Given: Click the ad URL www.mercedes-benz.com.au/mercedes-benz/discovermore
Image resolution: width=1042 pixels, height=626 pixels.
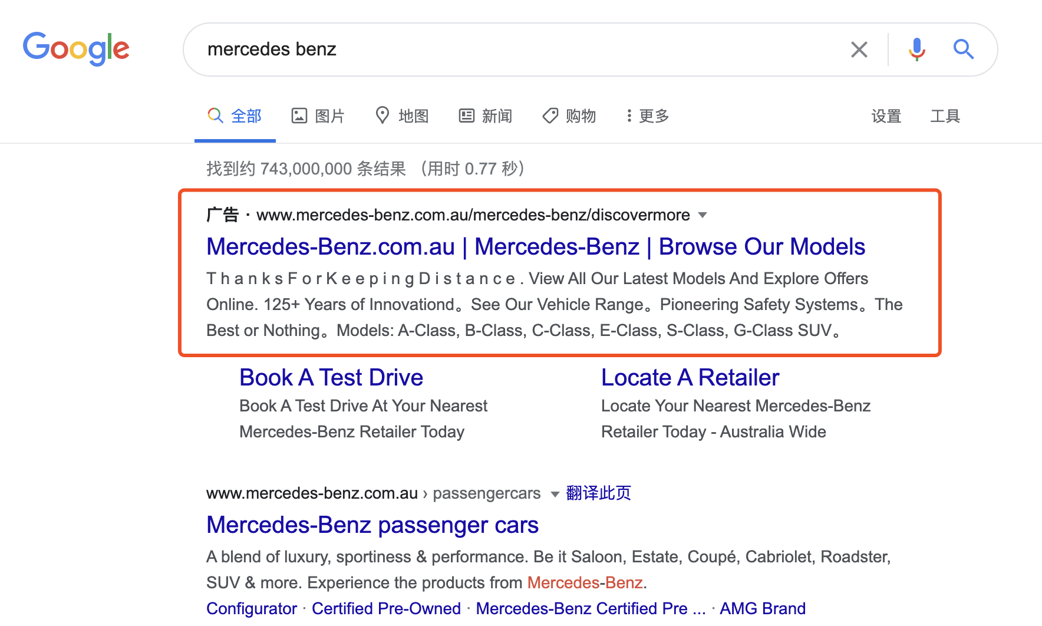Looking at the screenshot, I should (473, 215).
